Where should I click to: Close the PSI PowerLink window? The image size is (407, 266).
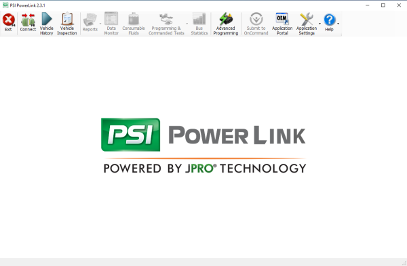(x=399, y=5)
